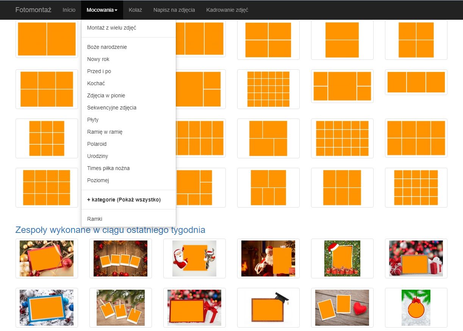Viewport: 463px width, 331px height.
Task: Choose the Boże narodzenie category
Action: pos(128,47)
